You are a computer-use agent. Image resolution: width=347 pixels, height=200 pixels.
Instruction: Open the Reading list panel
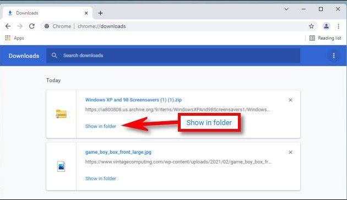point(325,38)
